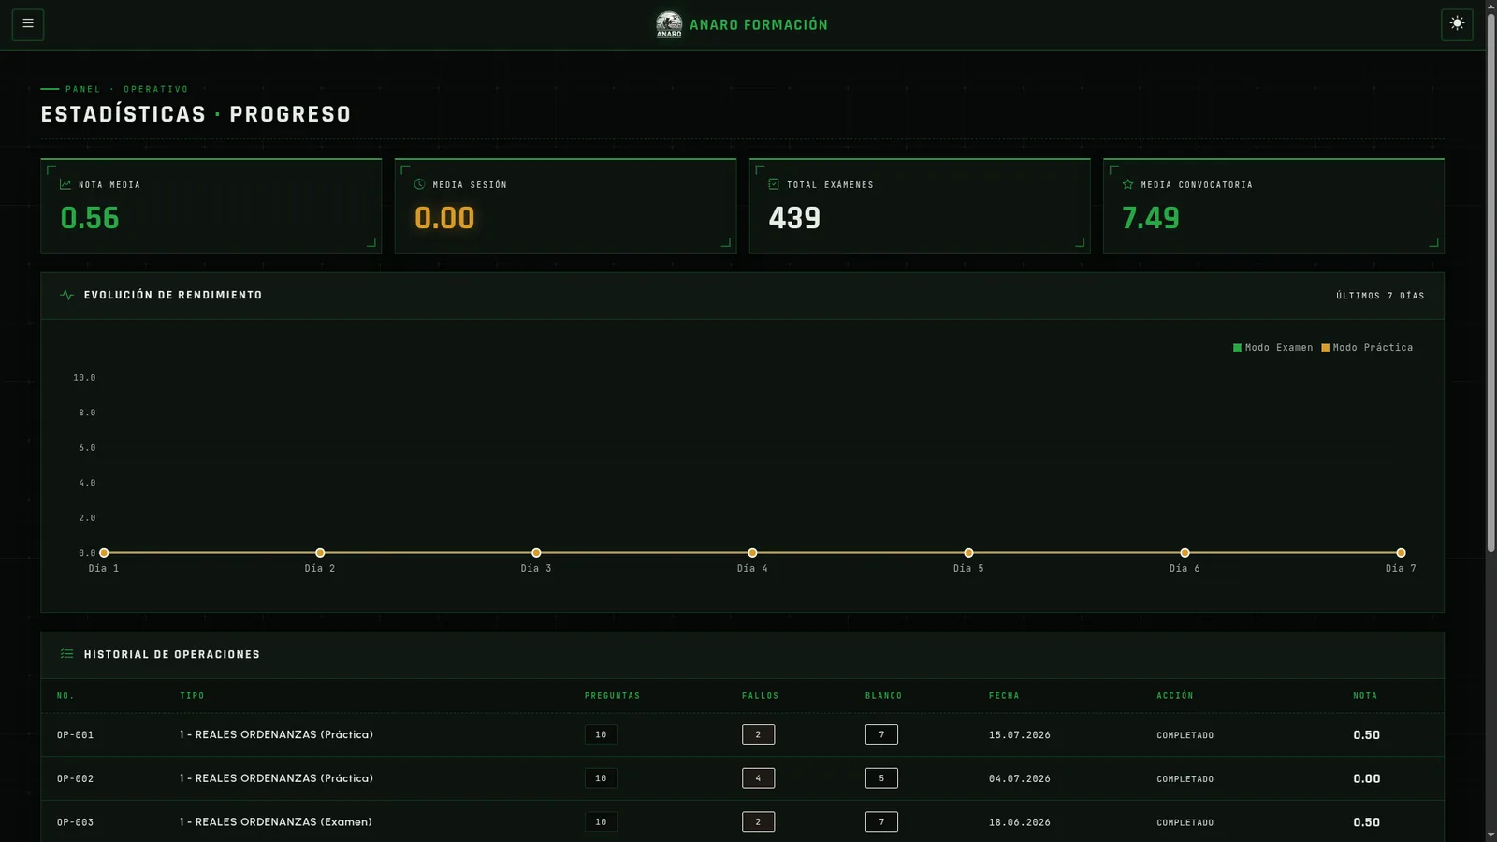
Task: Click the TIPO column header
Action: tap(192, 696)
